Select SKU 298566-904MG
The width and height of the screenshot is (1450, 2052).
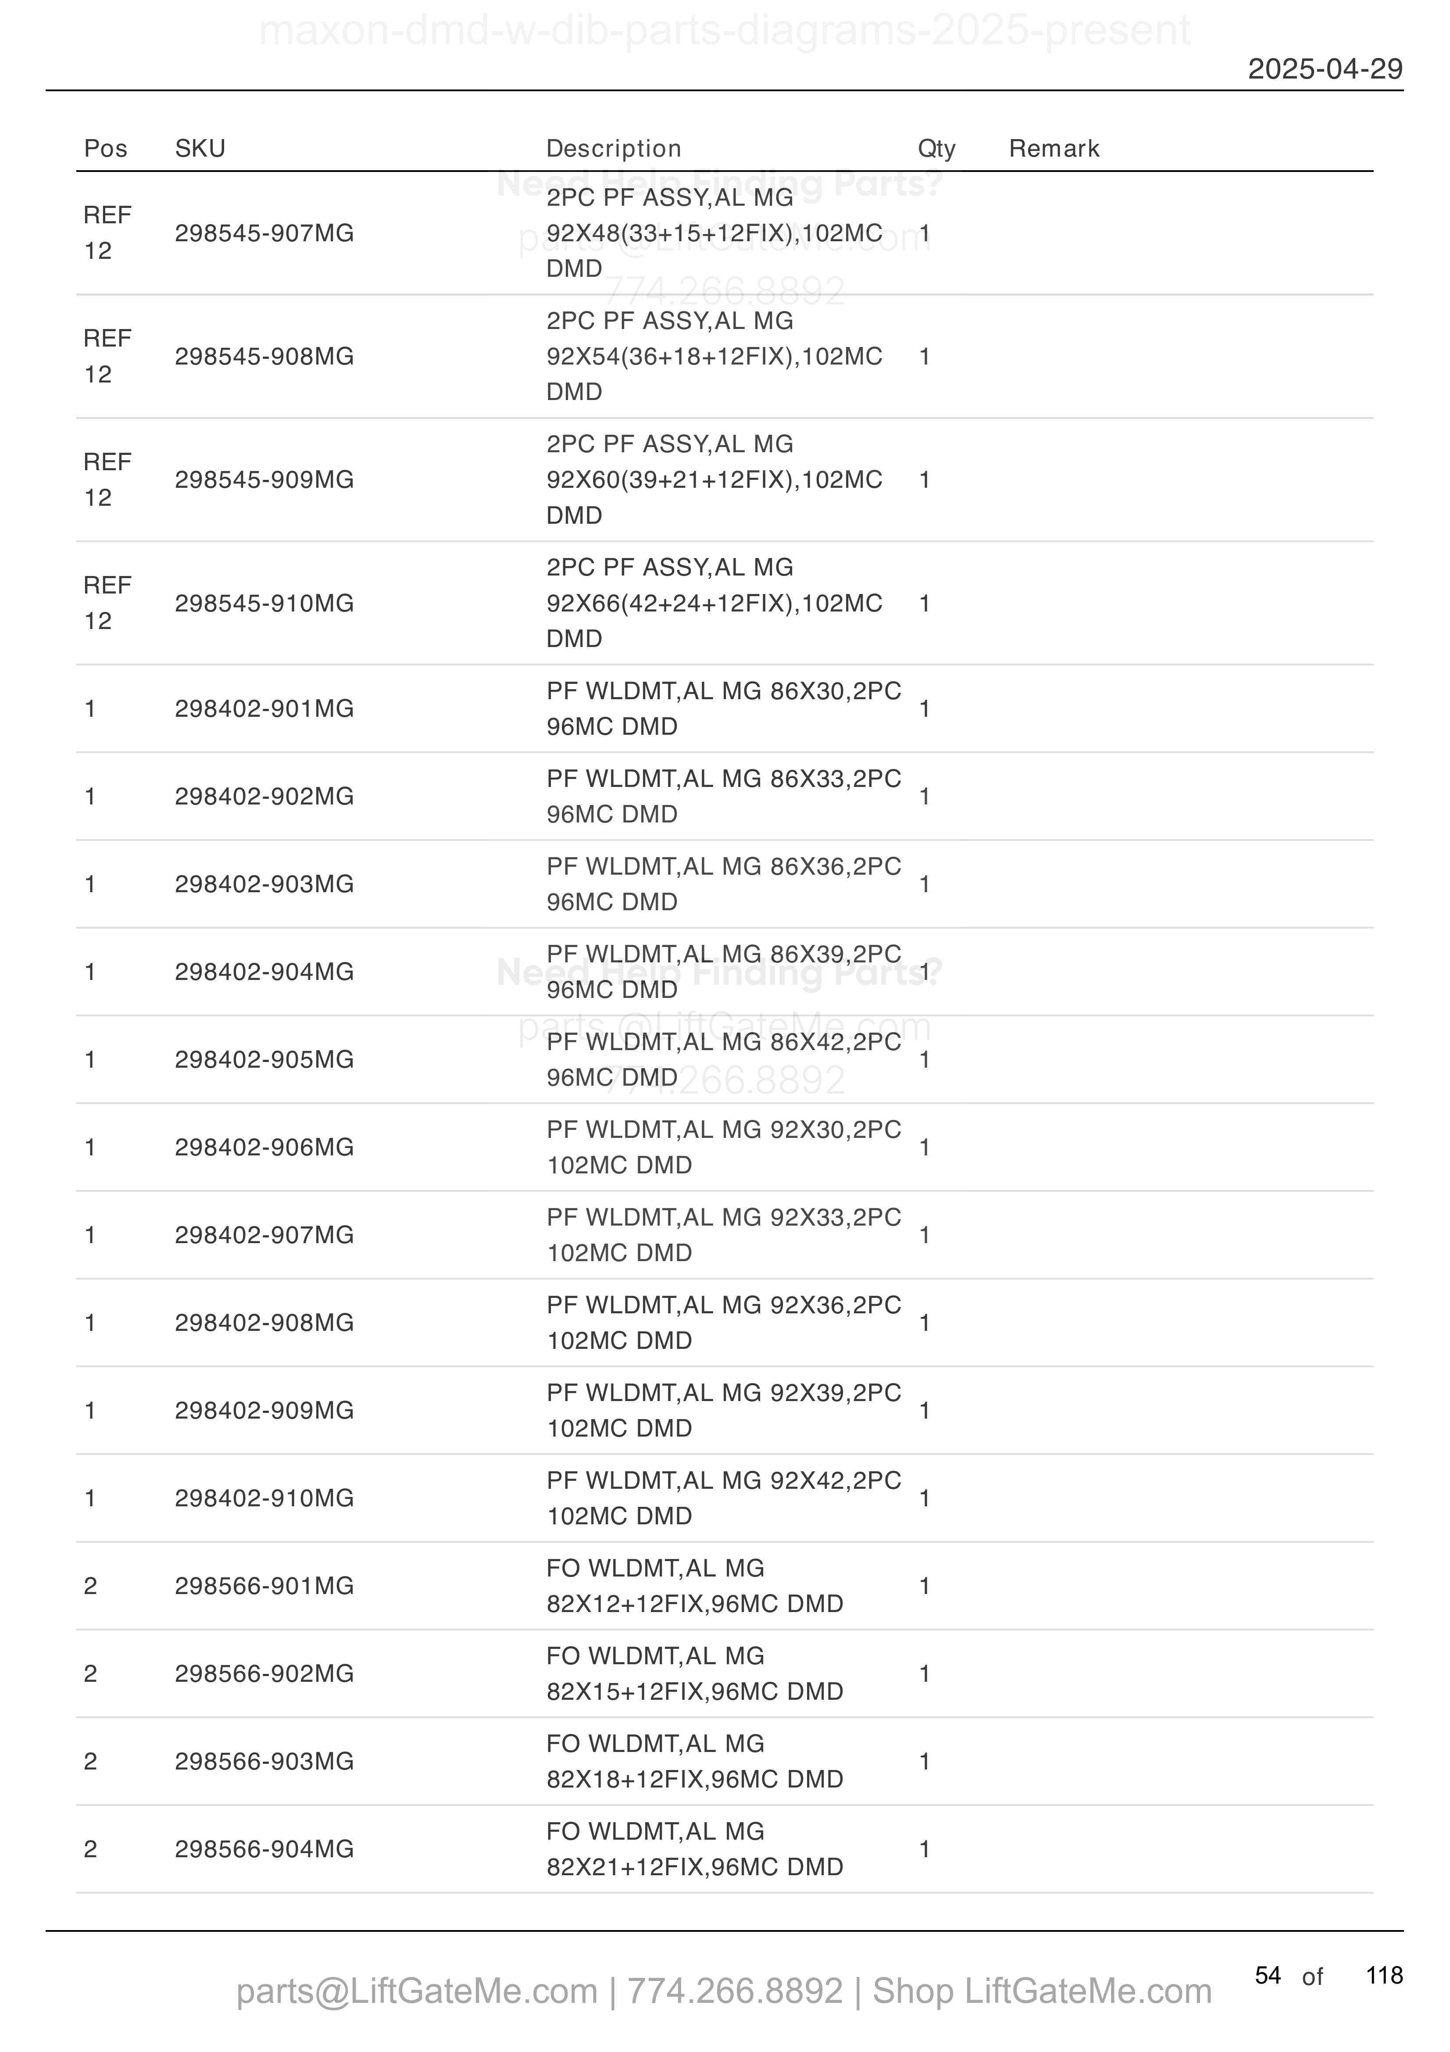click(264, 1848)
